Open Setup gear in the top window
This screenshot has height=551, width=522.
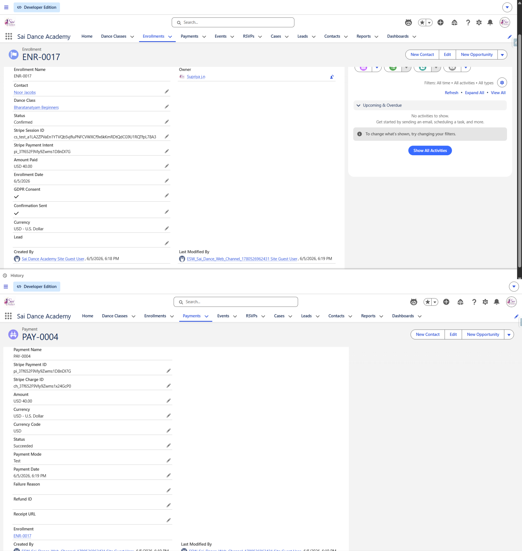[x=479, y=23]
